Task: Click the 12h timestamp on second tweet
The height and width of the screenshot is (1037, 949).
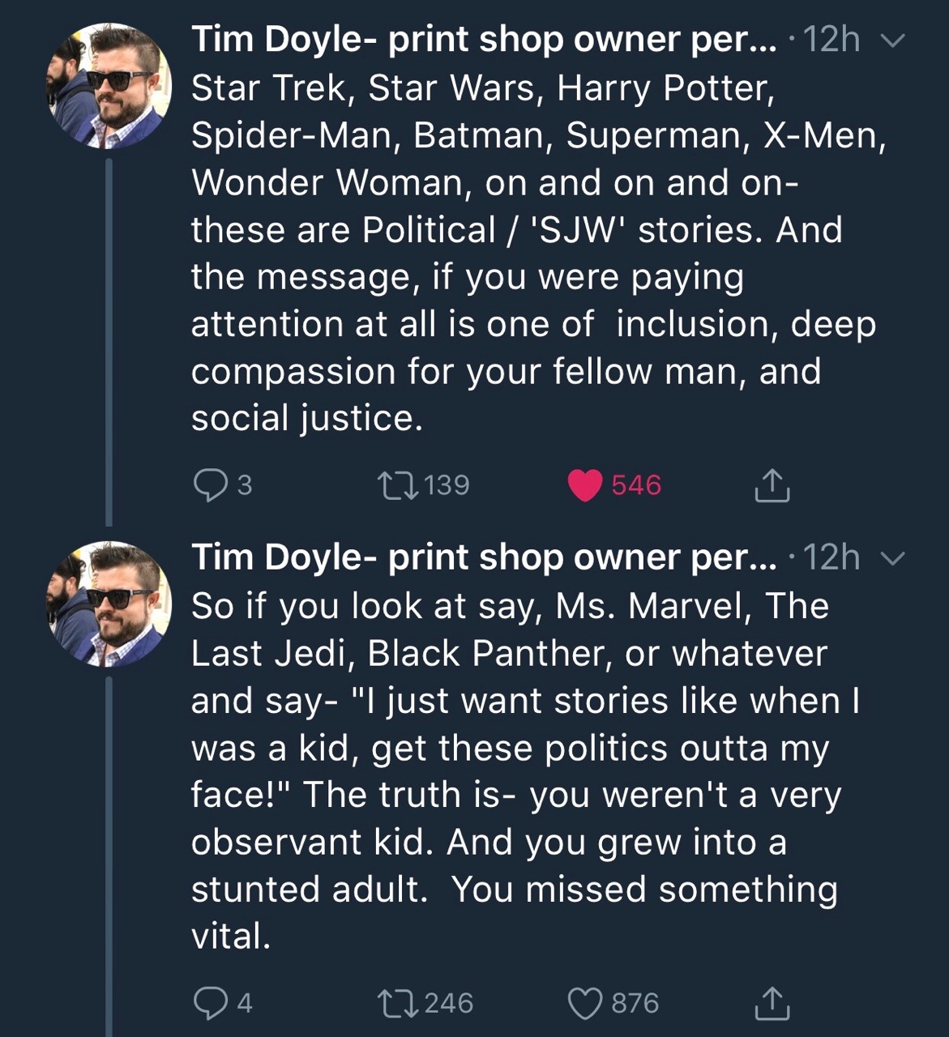Action: click(x=833, y=557)
